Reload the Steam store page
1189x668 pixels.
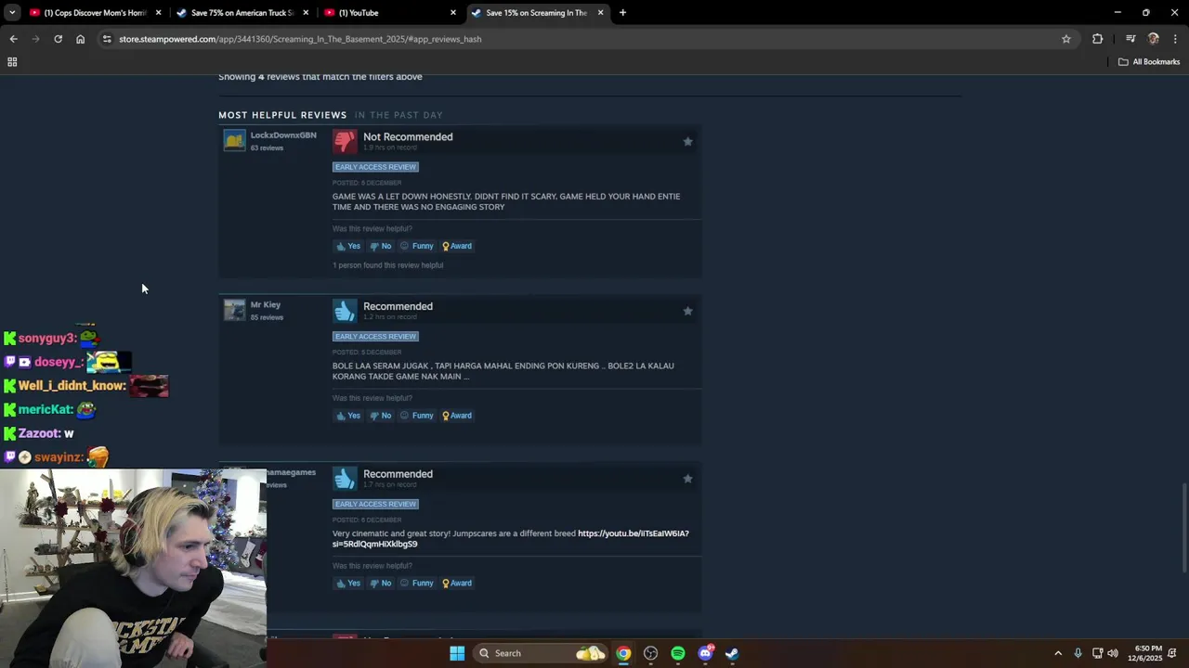(58, 39)
